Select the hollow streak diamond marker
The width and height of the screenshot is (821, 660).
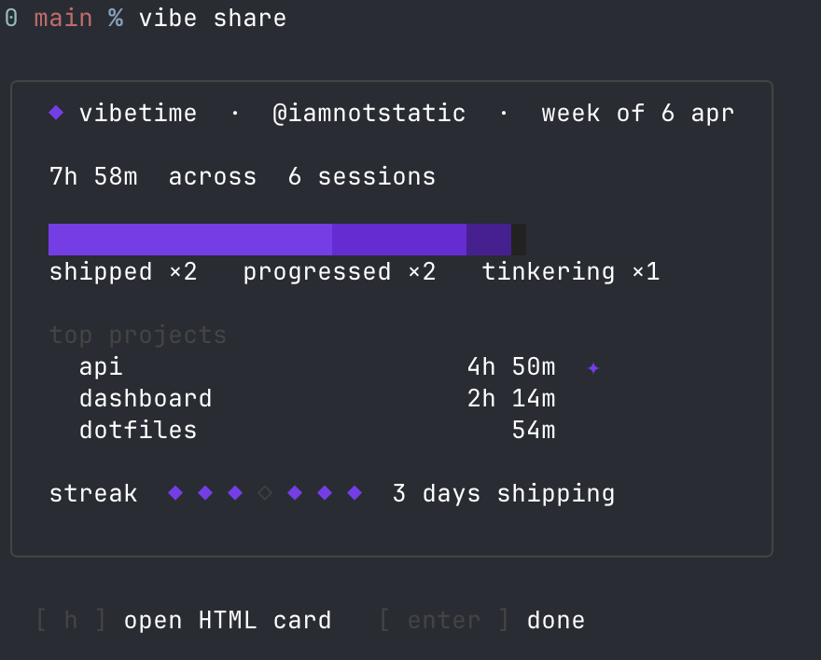tap(266, 492)
